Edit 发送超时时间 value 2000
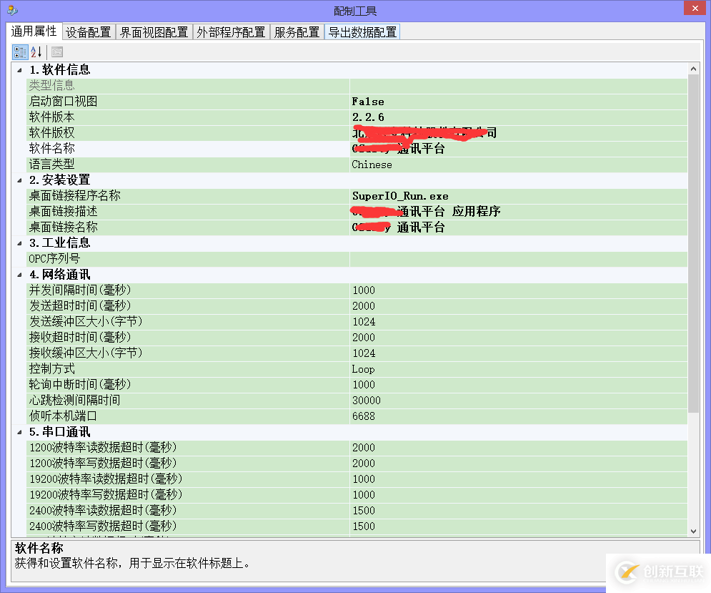 519,306
